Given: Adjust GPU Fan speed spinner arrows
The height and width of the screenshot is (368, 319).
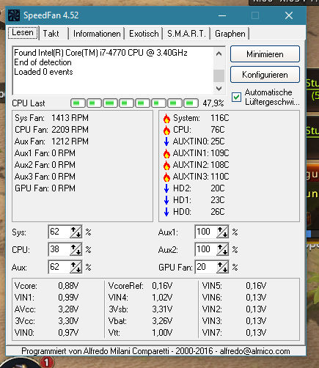Looking at the screenshot, I should coord(222,267).
